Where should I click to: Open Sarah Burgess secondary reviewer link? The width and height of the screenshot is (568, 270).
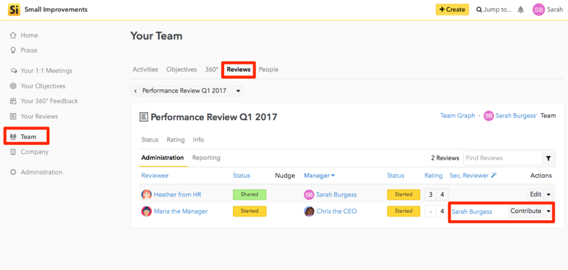[472, 212]
